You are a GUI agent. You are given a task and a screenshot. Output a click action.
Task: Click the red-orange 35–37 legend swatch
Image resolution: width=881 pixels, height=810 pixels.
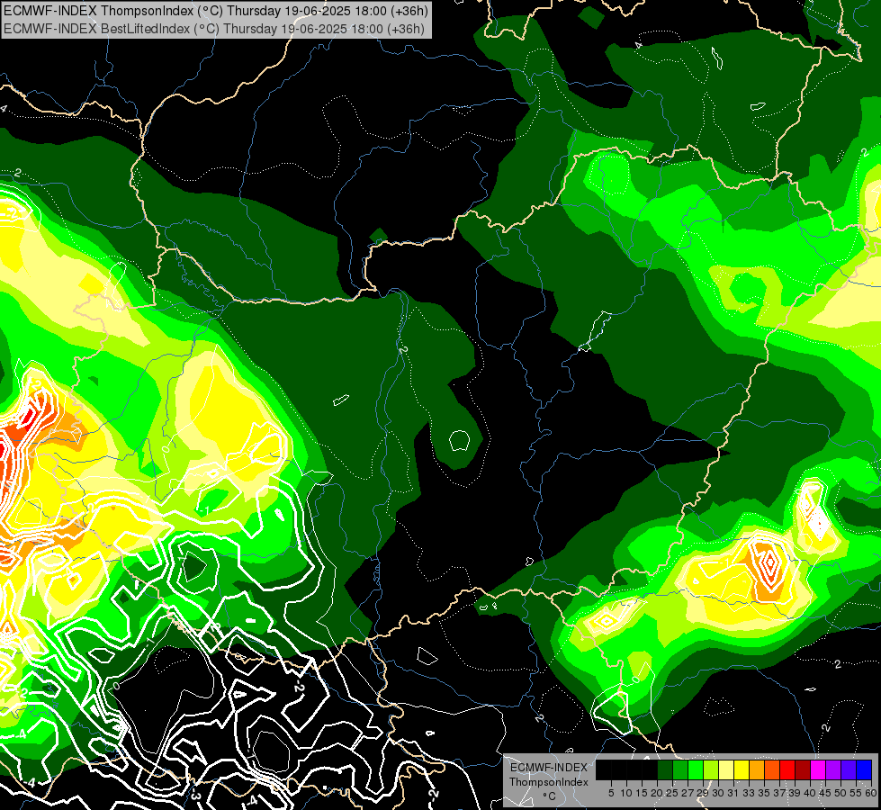tap(772, 769)
